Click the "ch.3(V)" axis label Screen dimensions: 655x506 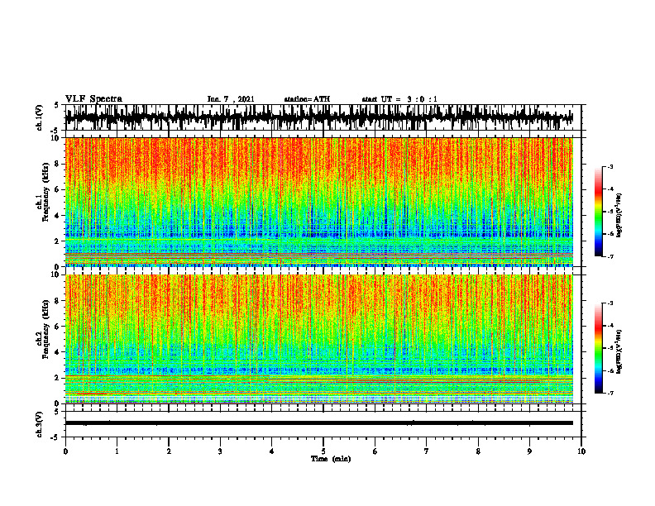(x=39, y=424)
